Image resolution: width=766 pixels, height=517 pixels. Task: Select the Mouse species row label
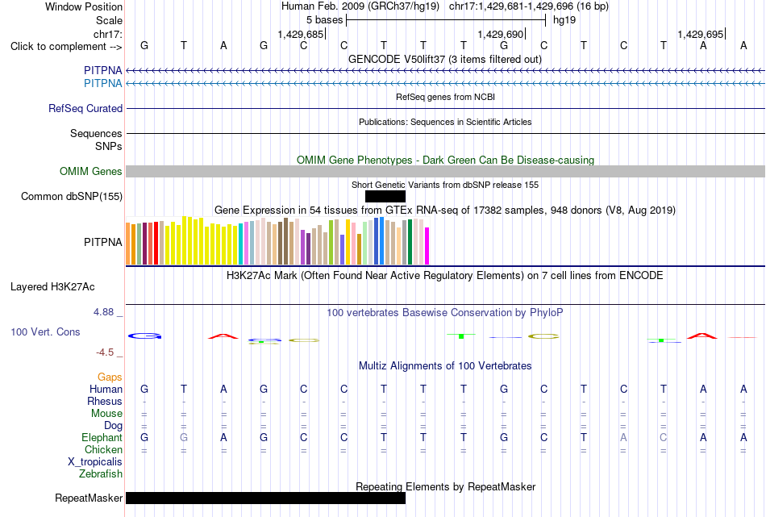coord(106,414)
